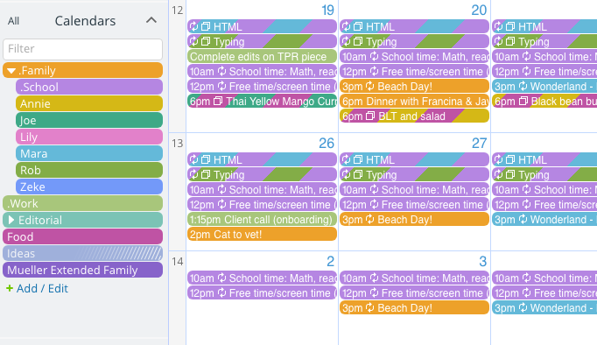Collapse the .Family calendar group triangle
Image resolution: width=597 pixels, height=345 pixels.
(x=11, y=71)
